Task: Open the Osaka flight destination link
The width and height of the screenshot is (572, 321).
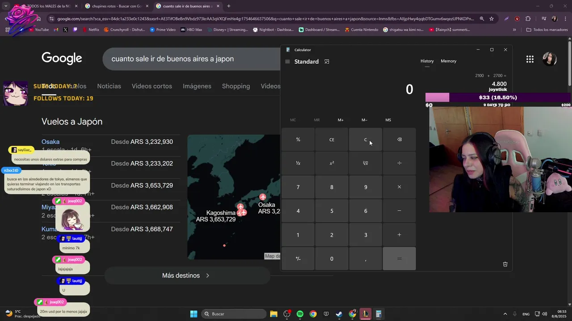Action: (50, 142)
